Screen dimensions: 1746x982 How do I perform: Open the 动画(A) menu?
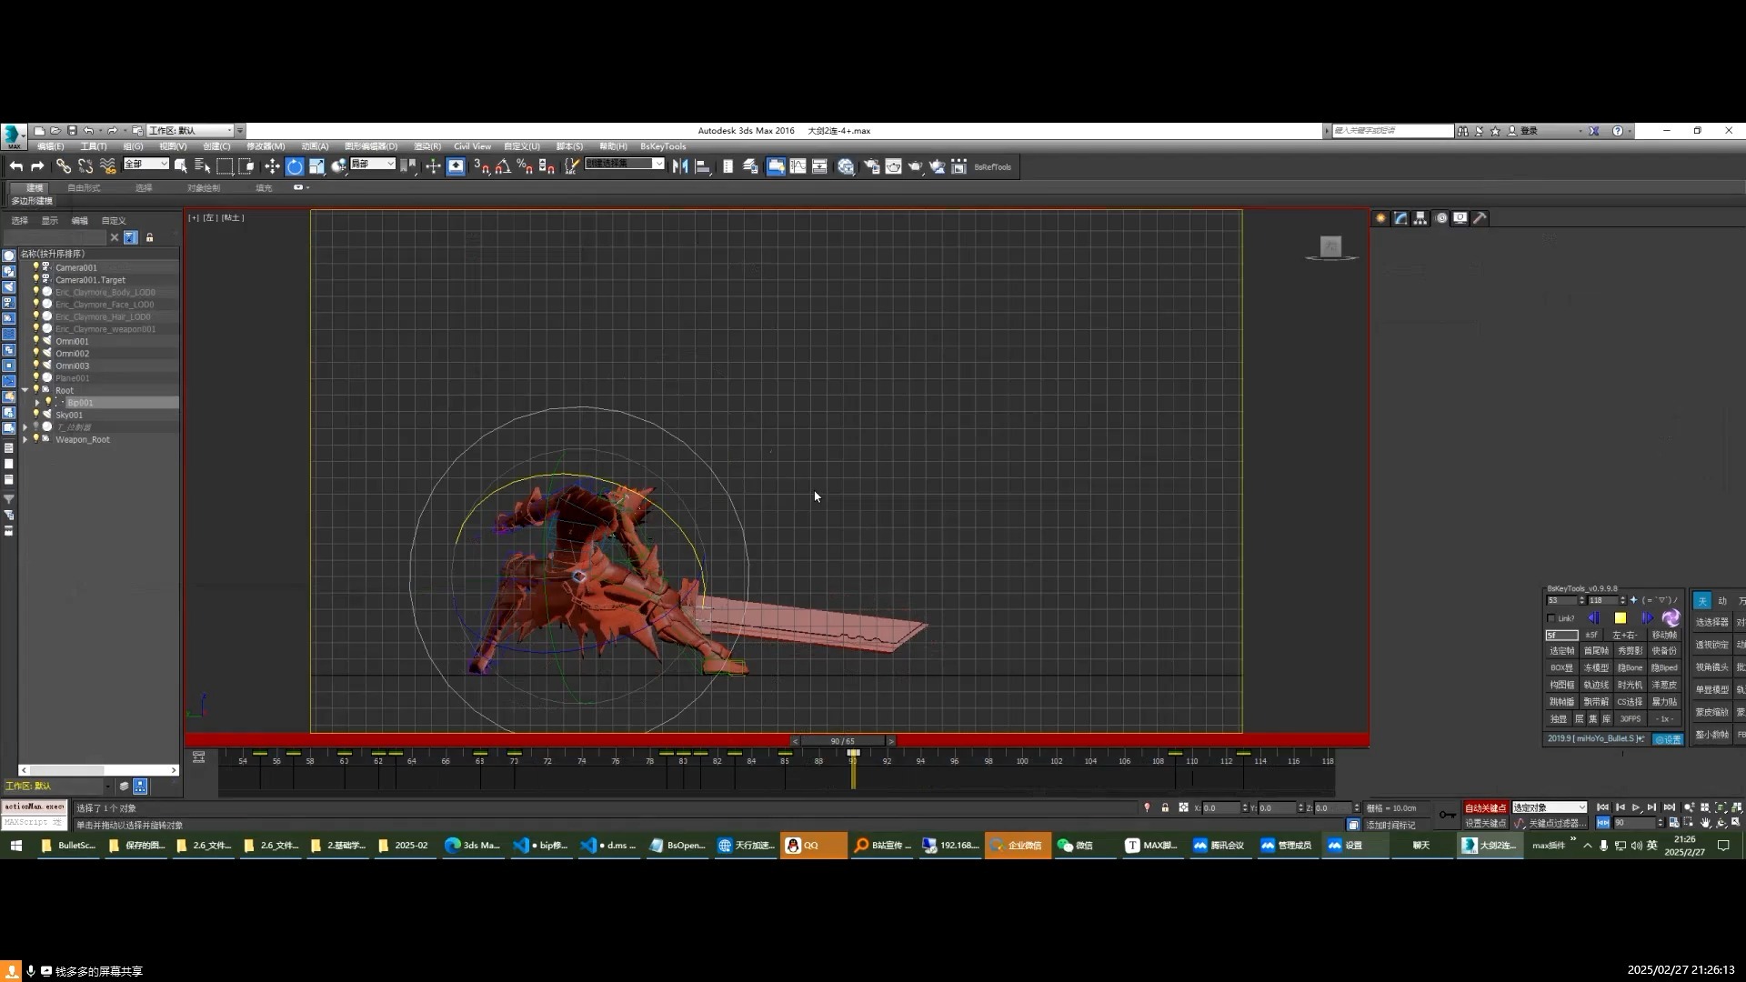pyautogui.click(x=315, y=146)
